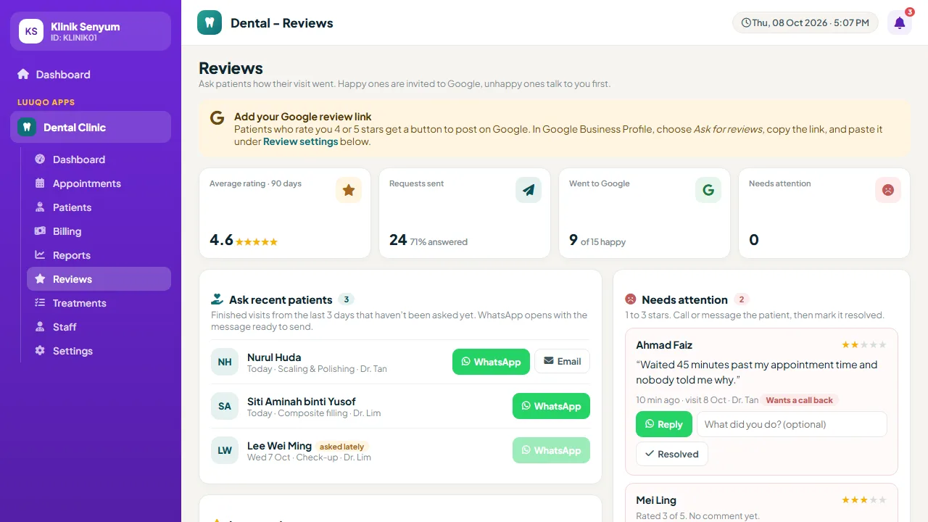Image resolution: width=928 pixels, height=522 pixels.
Task: Navigate to Billing
Action: (x=99, y=231)
